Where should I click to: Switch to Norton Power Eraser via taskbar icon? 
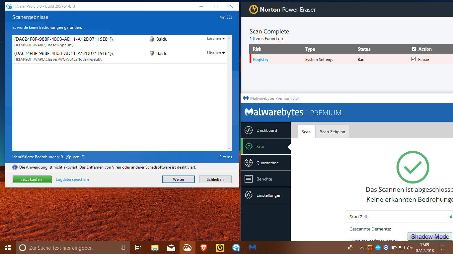click(220, 247)
